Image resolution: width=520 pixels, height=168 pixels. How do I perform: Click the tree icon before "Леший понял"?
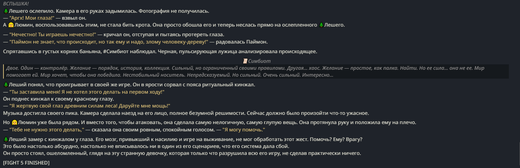(5, 84)
